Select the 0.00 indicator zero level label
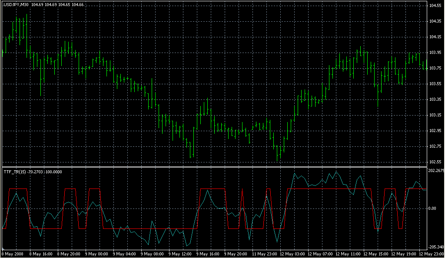Viewport: 445px width, 258px height. 432,208
